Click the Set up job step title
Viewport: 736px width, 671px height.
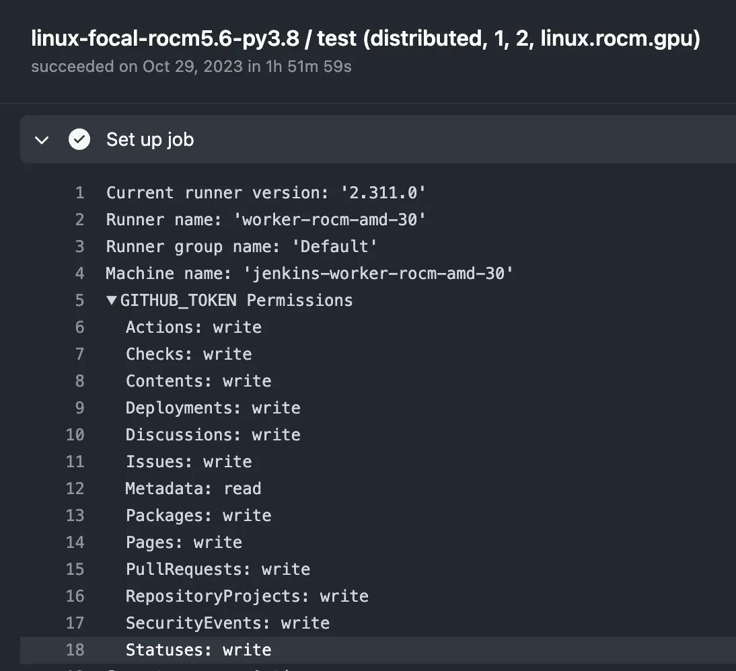pyautogui.click(x=150, y=140)
